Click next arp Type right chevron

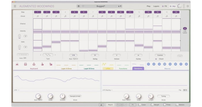[x=55, y=55]
